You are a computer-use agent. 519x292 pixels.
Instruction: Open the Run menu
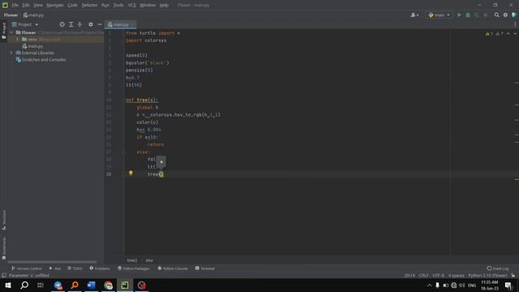pyautogui.click(x=105, y=6)
